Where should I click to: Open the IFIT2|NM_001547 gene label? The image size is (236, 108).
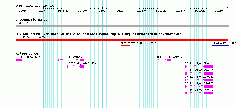pyautogui.click(x=28, y=57)
